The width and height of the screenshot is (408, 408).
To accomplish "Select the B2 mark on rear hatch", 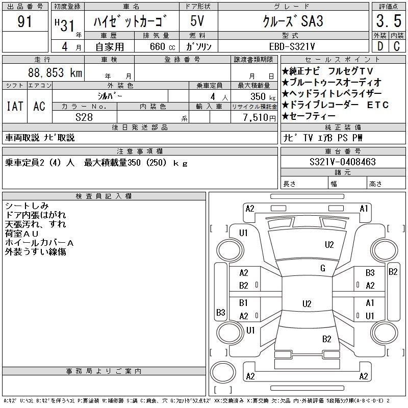I will click(x=326, y=339).
